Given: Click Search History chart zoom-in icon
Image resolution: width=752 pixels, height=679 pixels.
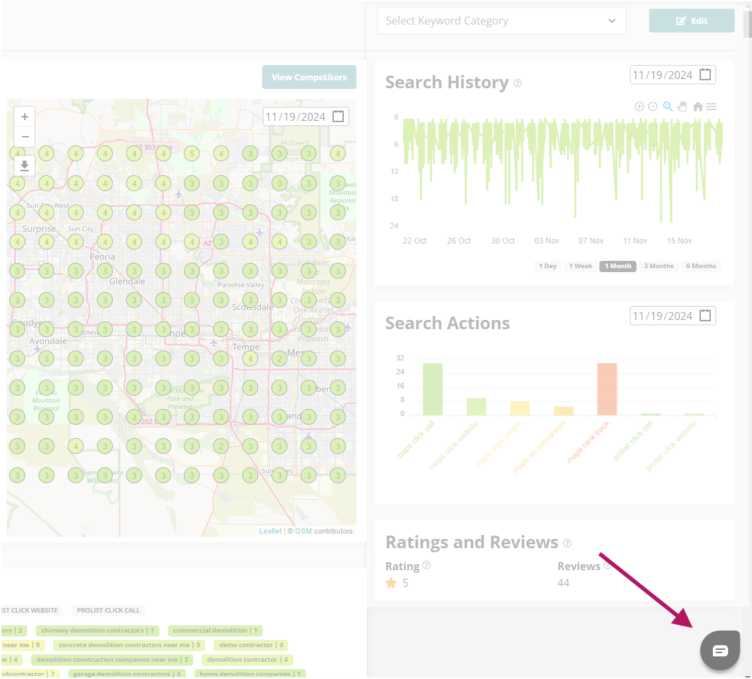Looking at the screenshot, I should (x=639, y=107).
